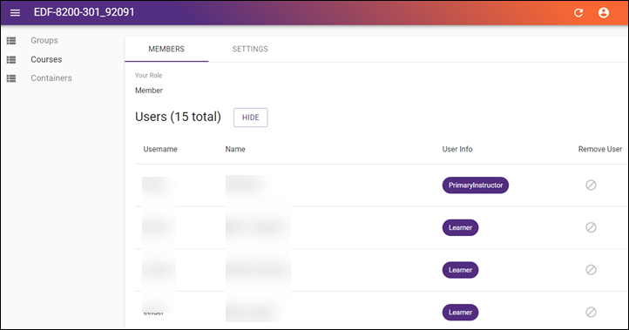Click remove icon in PrimaryInstructor row
Image resolution: width=629 pixels, height=330 pixels.
coord(591,185)
